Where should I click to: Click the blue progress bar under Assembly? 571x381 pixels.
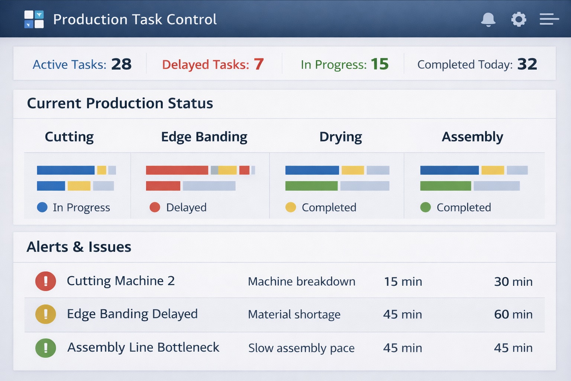click(x=449, y=170)
